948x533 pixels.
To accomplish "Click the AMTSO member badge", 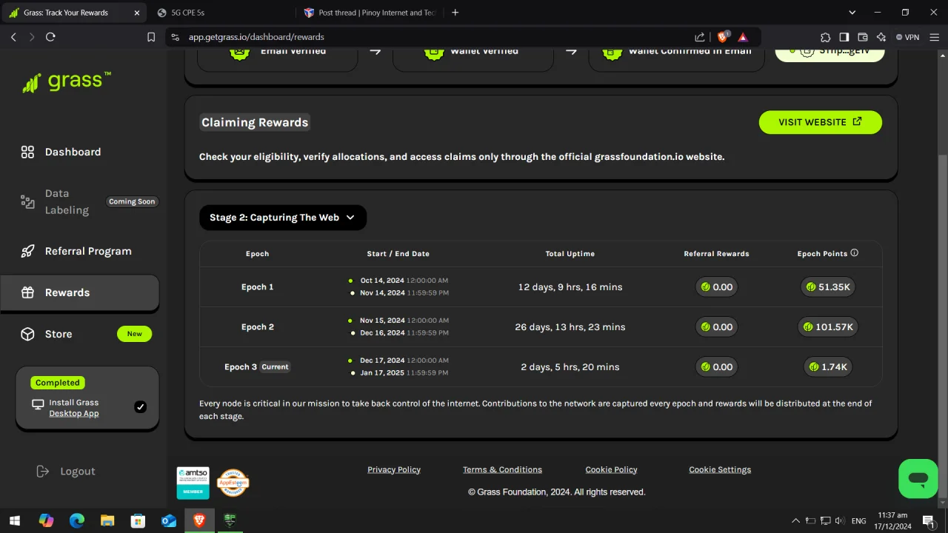I will tap(193, 483).
